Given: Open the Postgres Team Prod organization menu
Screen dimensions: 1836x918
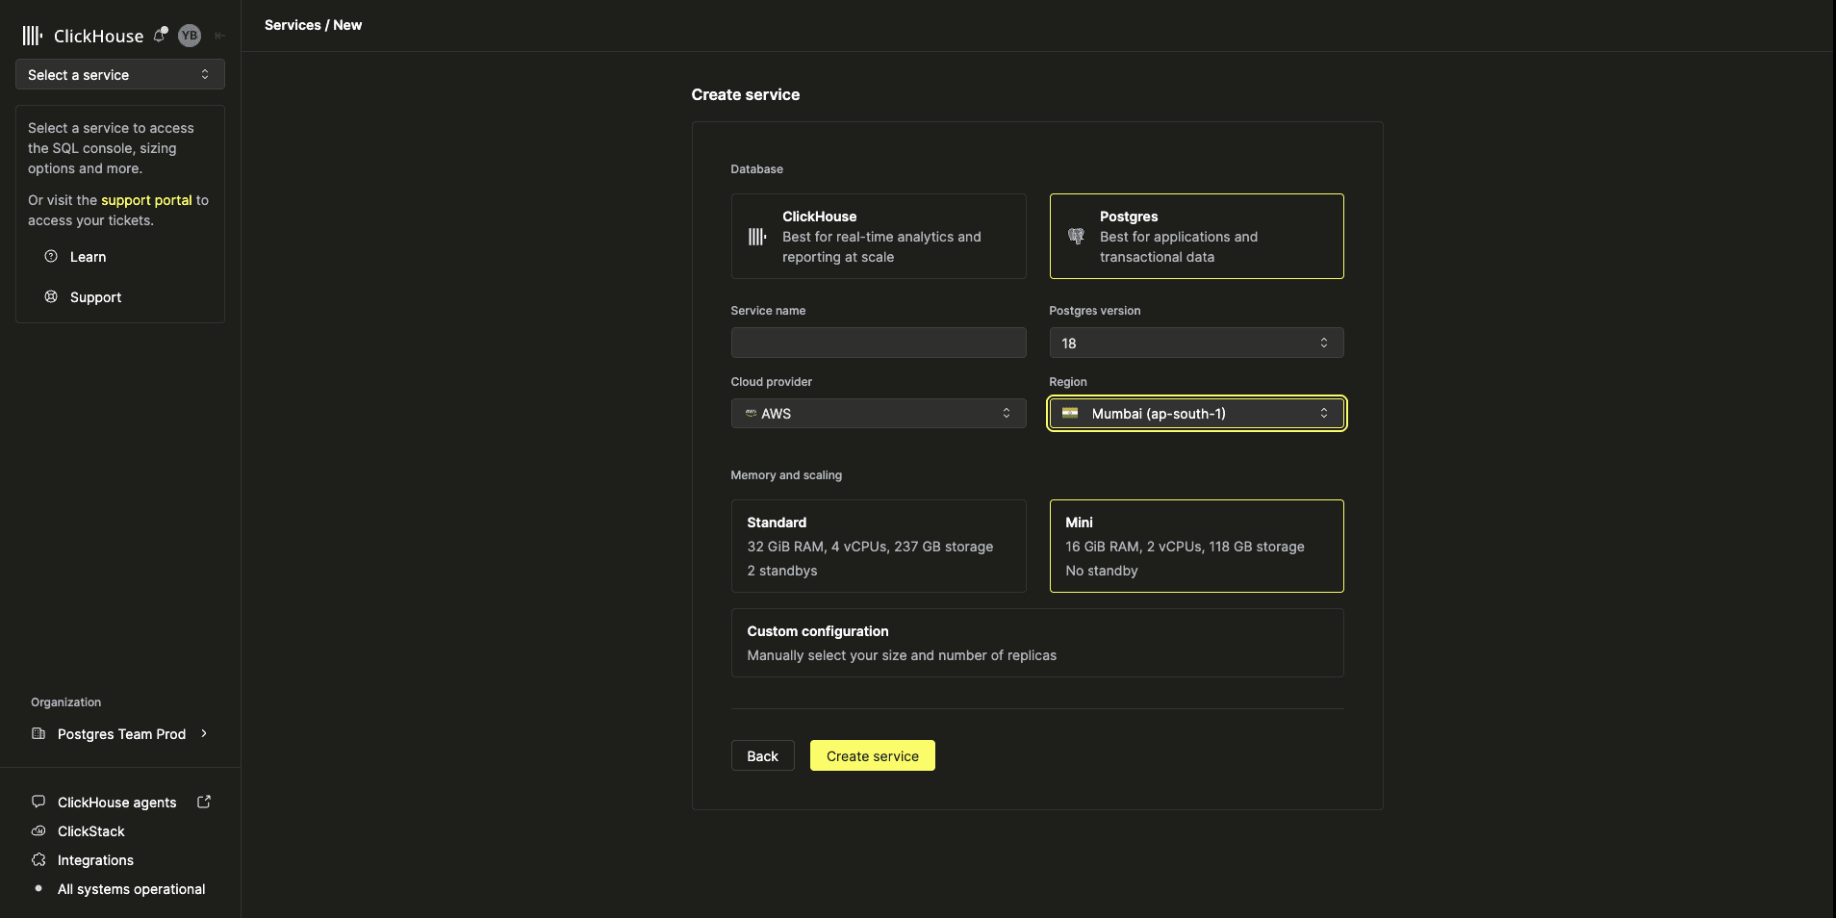Looking at the screenshot, I should click(120, 734).
